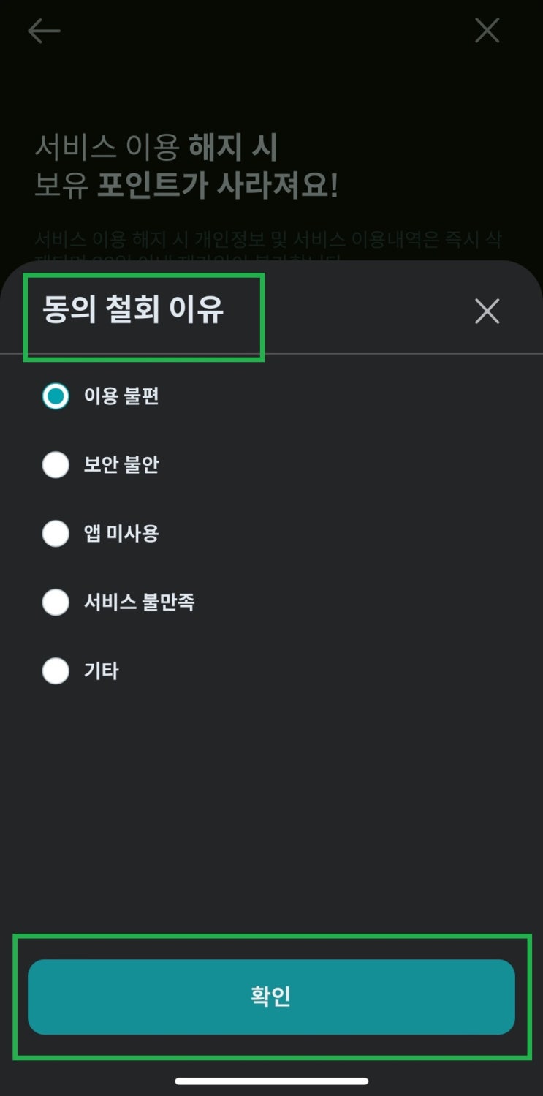
Task: Select the radio circle beside 이용 불편
Action: (x=56, y=396)
